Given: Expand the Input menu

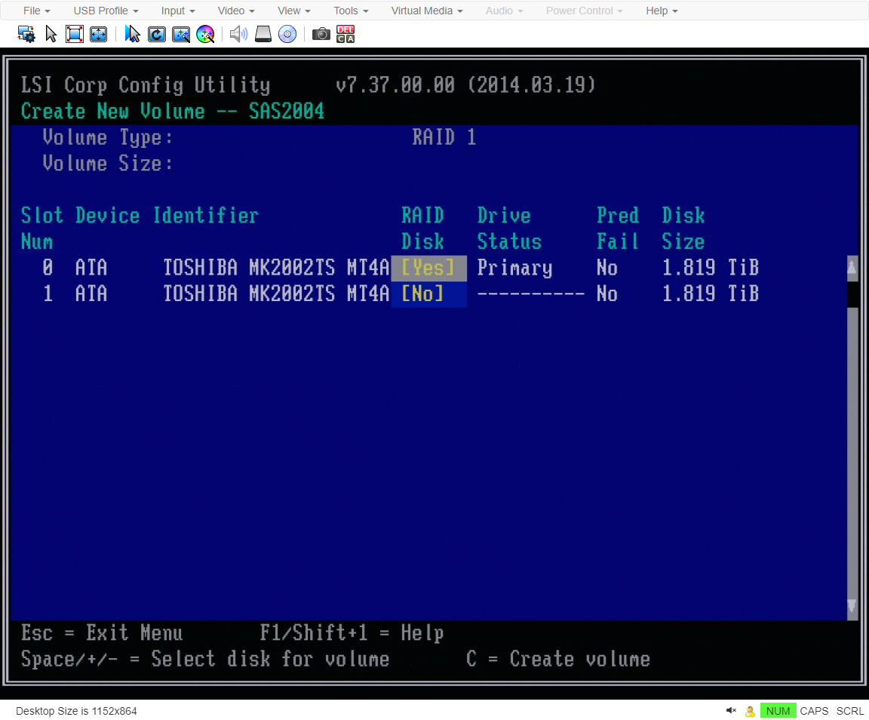Looking at the screenshot, I should [178, 11].
